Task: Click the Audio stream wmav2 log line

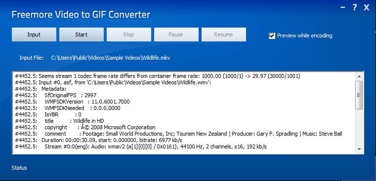Action: 141,146
